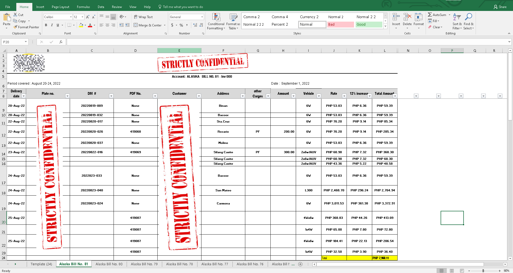Click the Decrease Font Size icon
Image resolution: width=513 pixels, height=273 pixels.
coord(94,17)
